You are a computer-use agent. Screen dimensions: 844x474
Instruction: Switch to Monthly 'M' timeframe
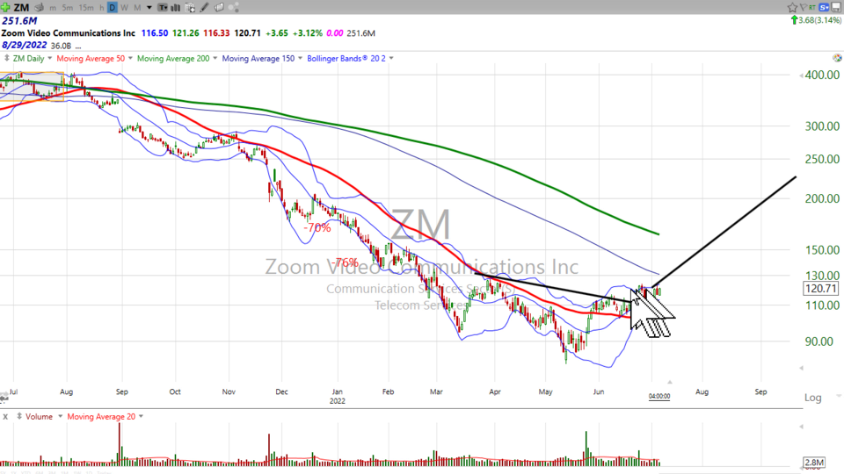point(137,8)
